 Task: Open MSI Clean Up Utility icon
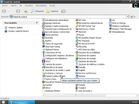(x=77, y=49)
